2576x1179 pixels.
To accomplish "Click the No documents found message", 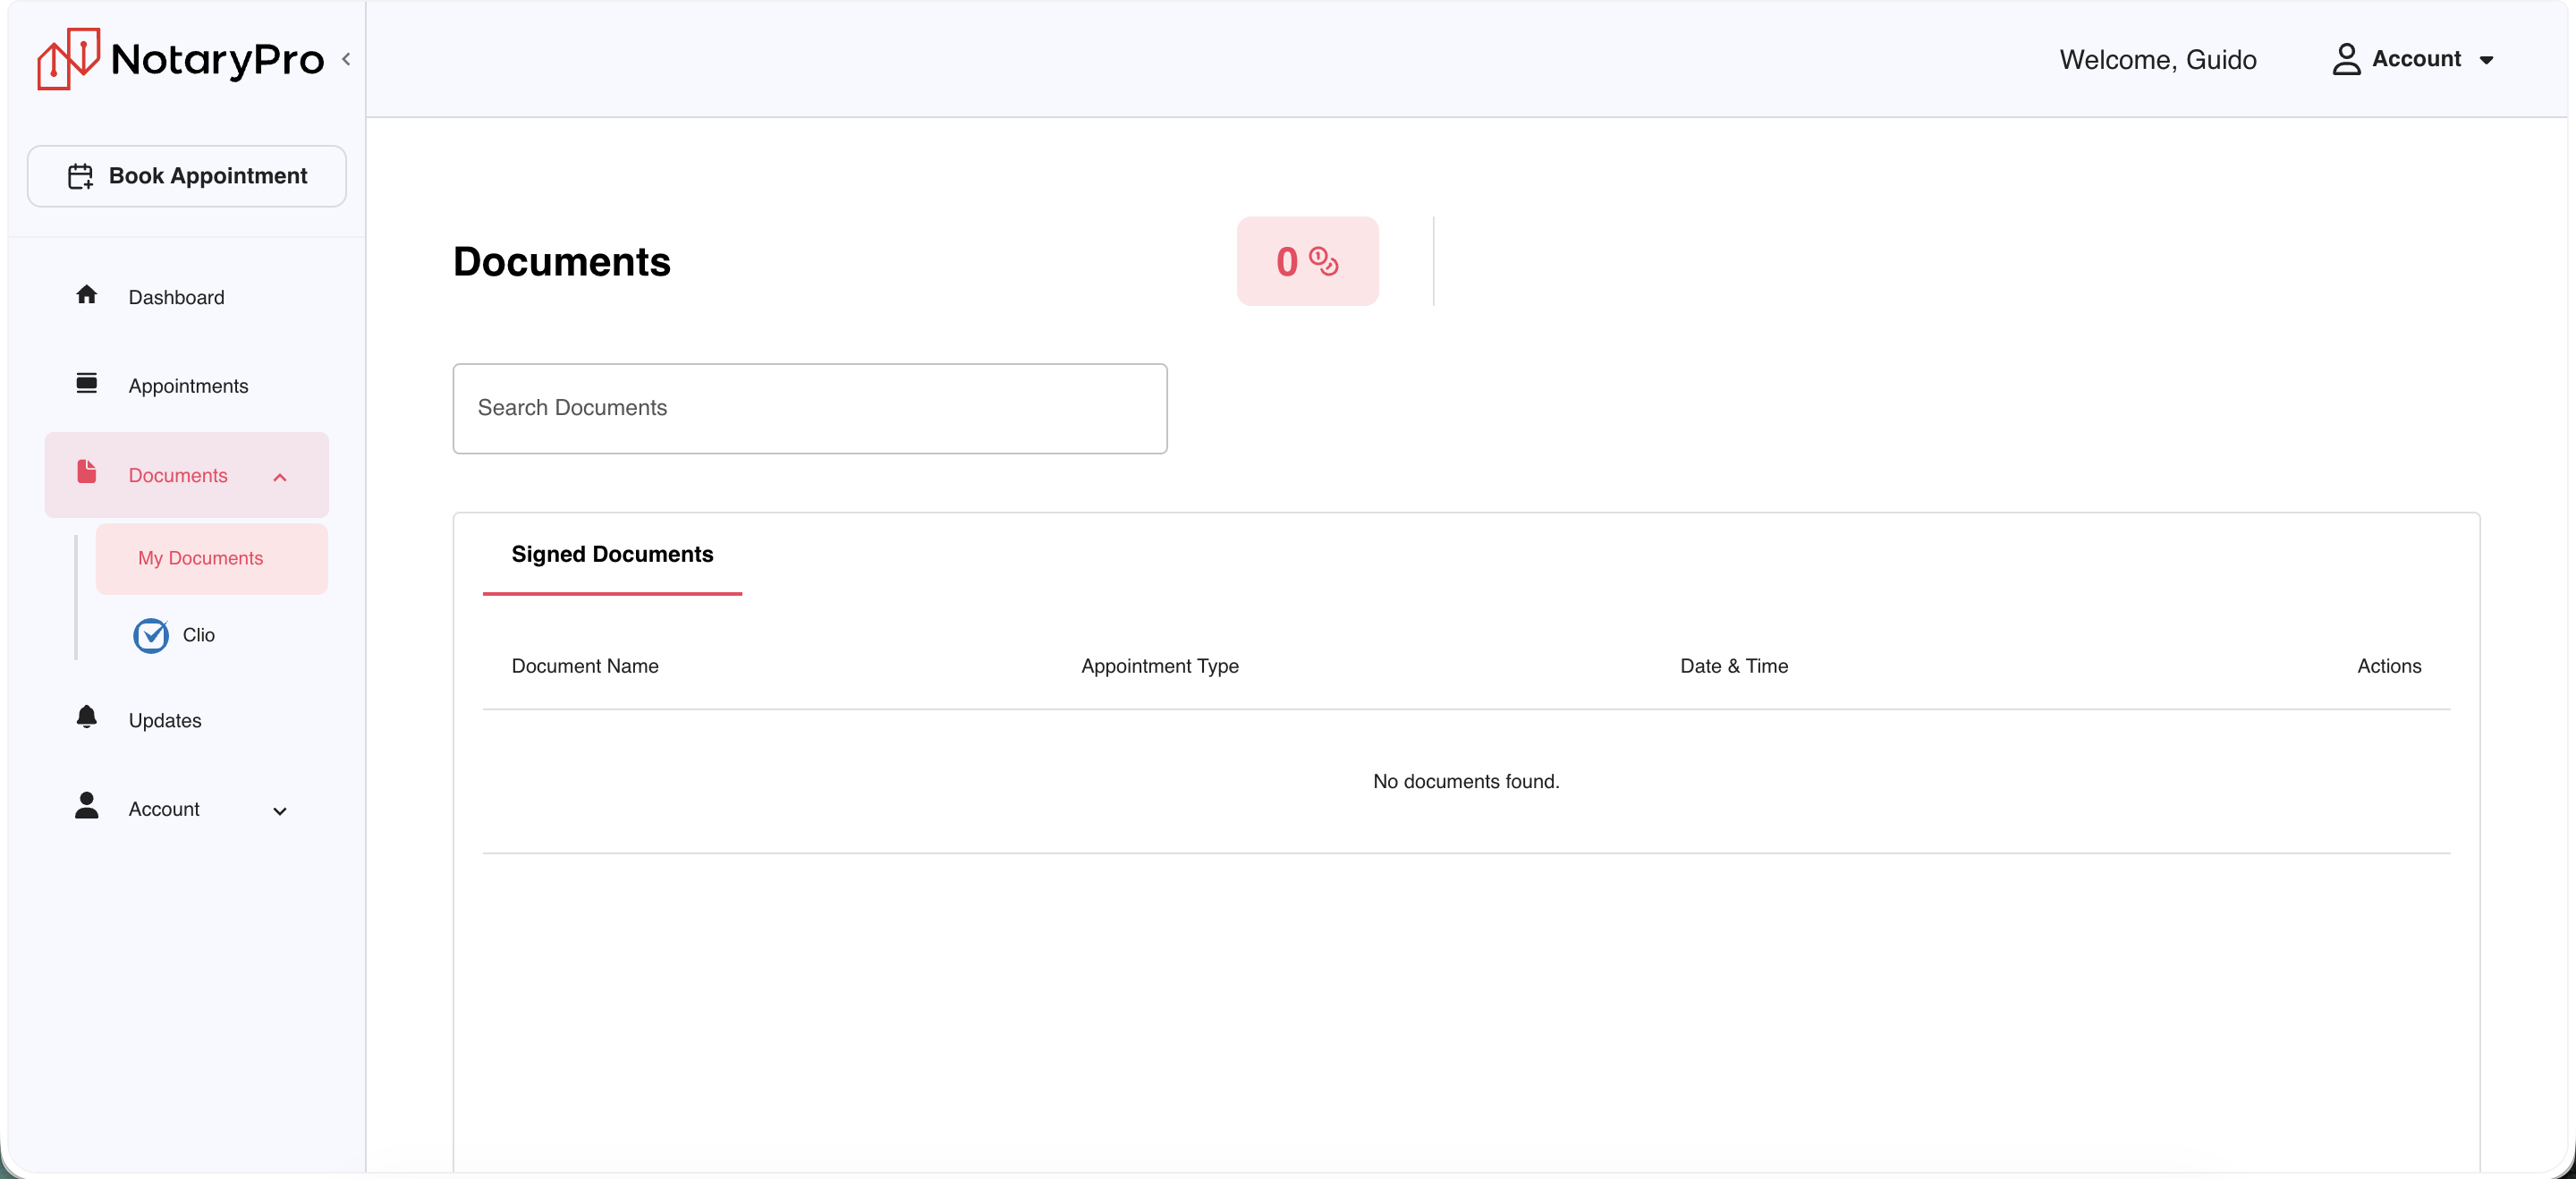I will 1465,781.
